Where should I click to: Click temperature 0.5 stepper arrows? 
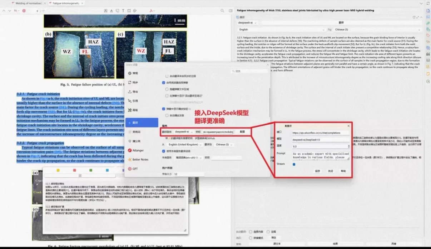(349, 146)
